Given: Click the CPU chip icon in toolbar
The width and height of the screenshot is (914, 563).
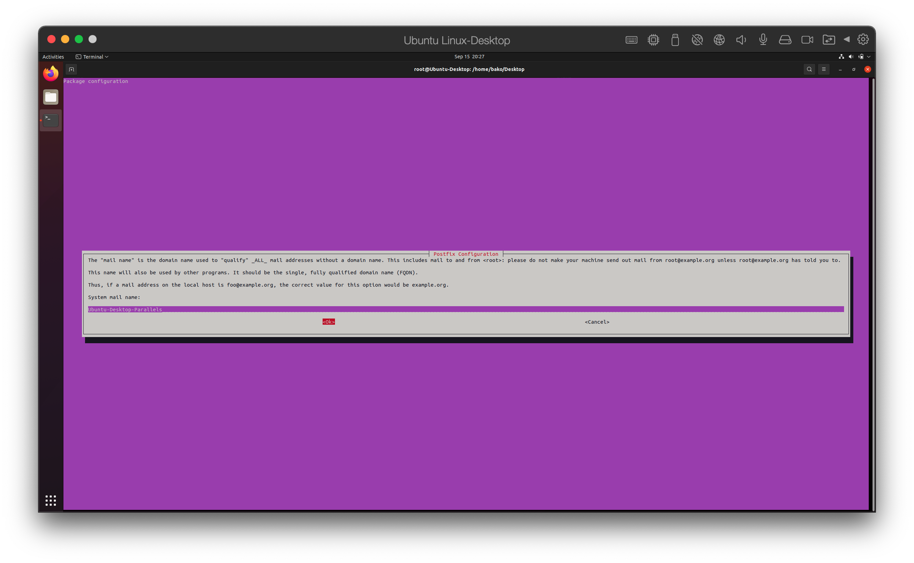Looking at the screenshot, I should pyautogui.click(x=653, y=40).
